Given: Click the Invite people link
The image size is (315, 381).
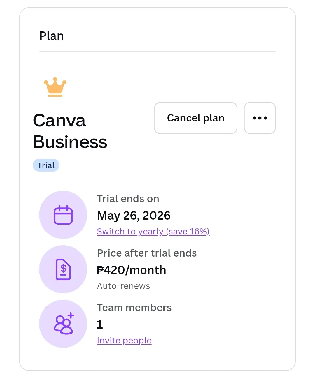Looking at the screenshot, I should click(x=124, y=341).
